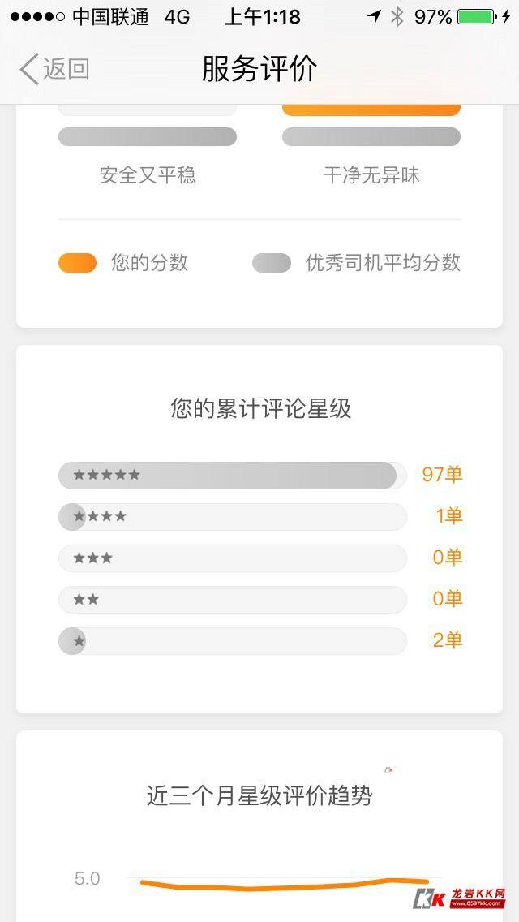This screenshot has width=519, height=922.
Task: Tap the location arrow status icon
Action: tap(374, 16)
